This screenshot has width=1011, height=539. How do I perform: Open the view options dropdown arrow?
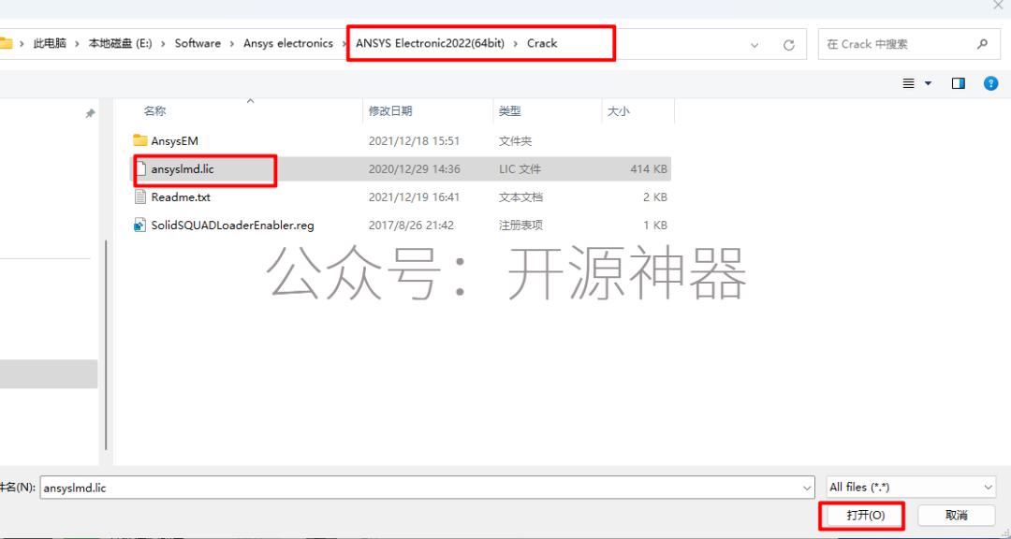929,83
